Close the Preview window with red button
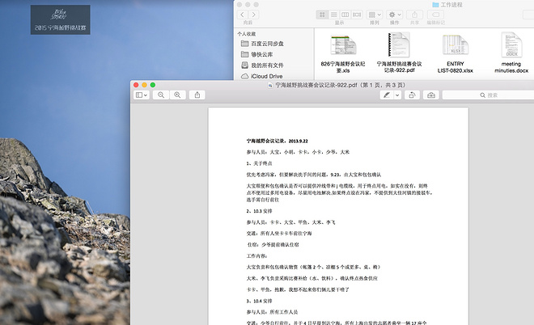 (x=136, y=85)
